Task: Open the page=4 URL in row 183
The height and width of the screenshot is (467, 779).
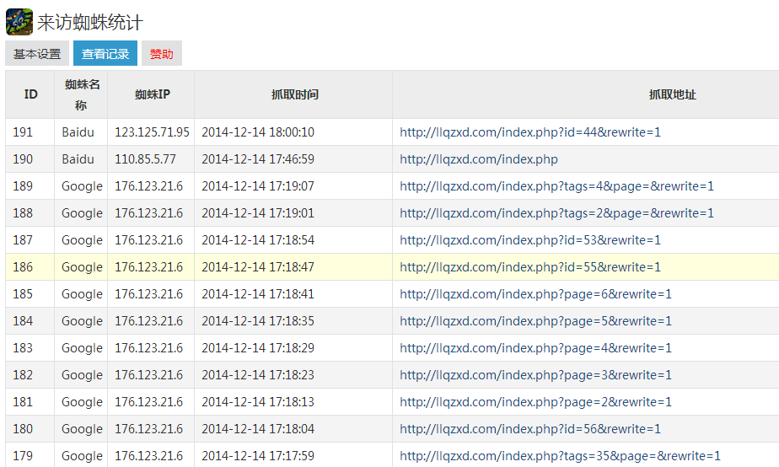Action: click(535, 348)
